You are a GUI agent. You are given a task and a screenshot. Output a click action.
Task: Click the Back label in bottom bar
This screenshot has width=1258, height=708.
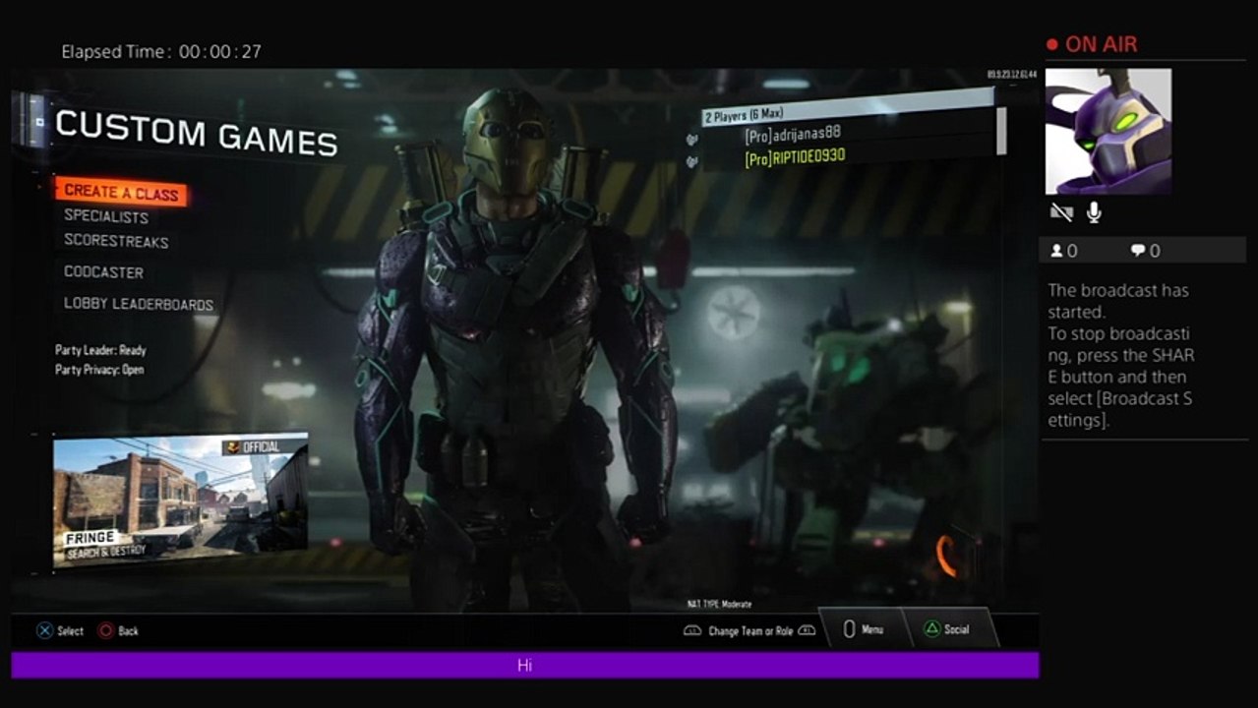click(129, 631)
